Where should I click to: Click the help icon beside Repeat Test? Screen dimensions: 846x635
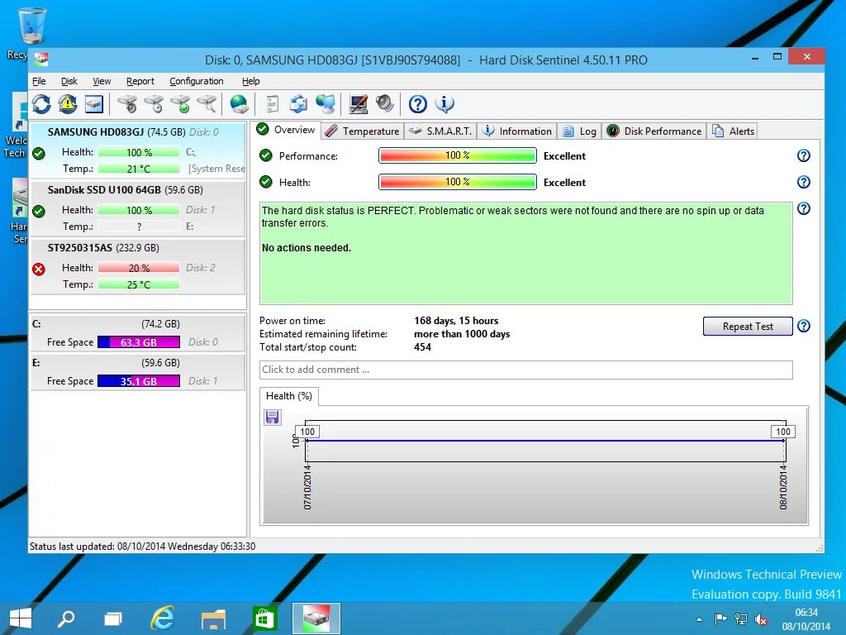tap(803, 326)
